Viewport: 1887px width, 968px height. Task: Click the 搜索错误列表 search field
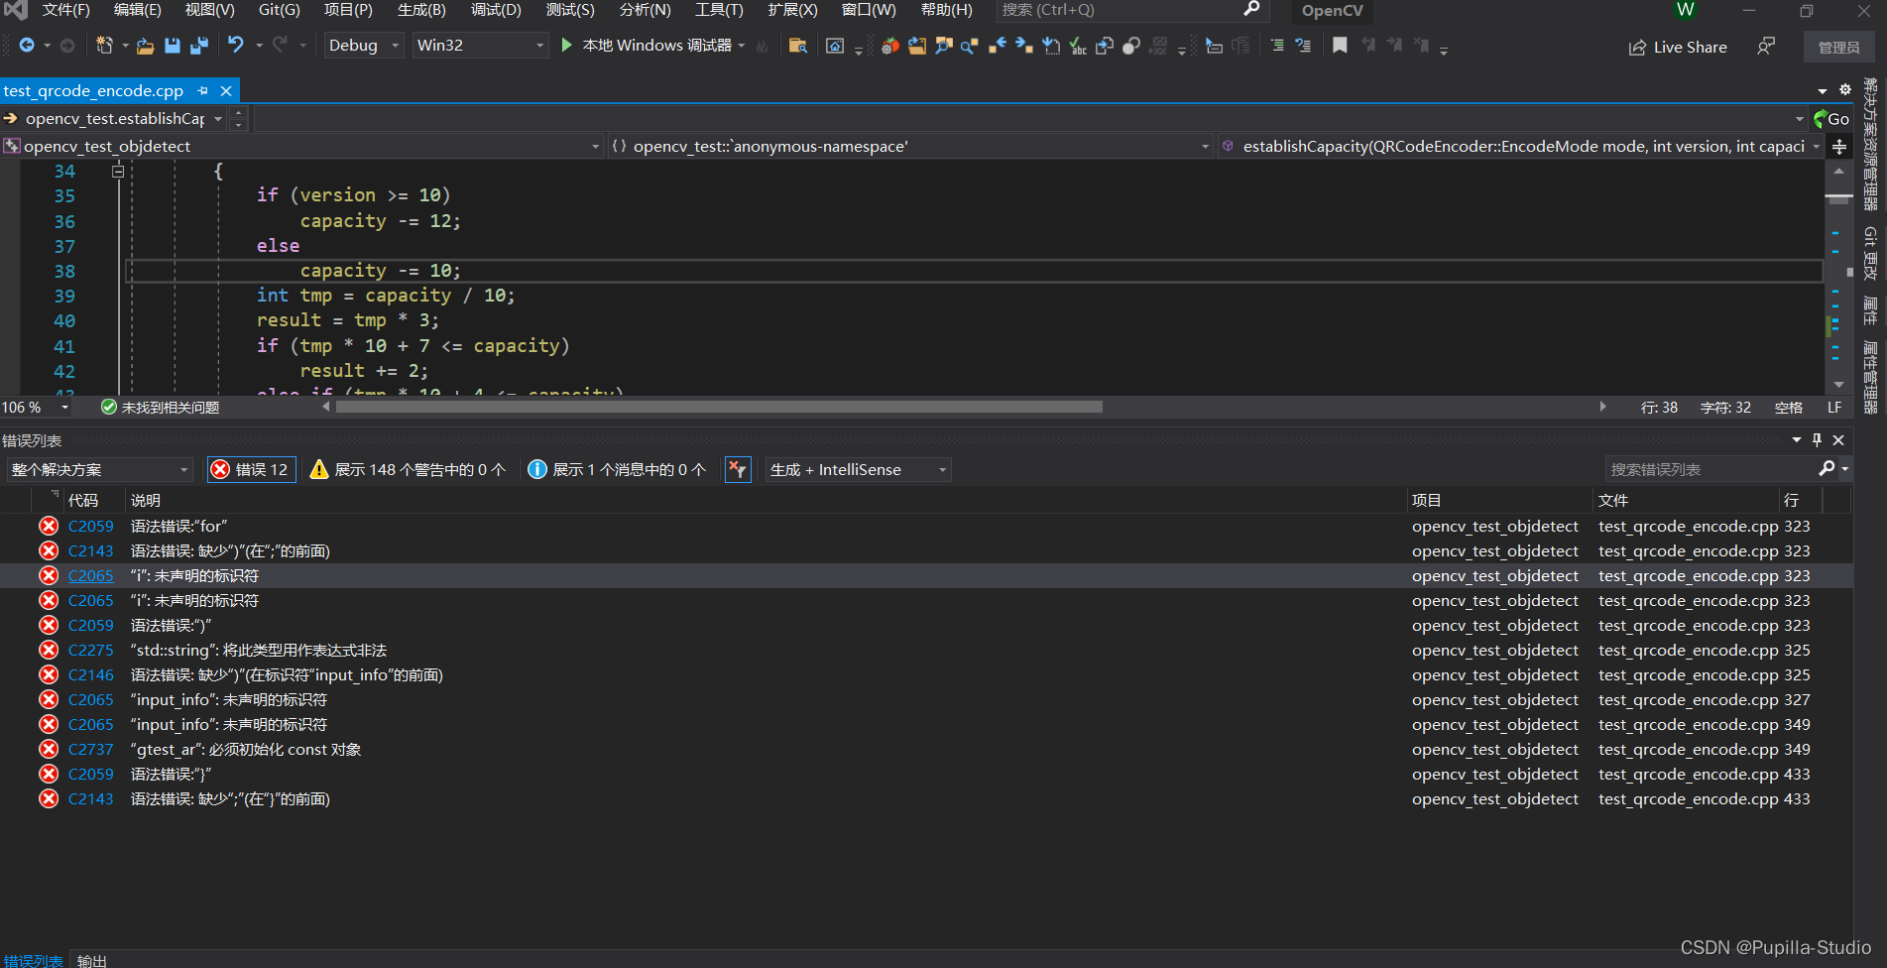1712,469
